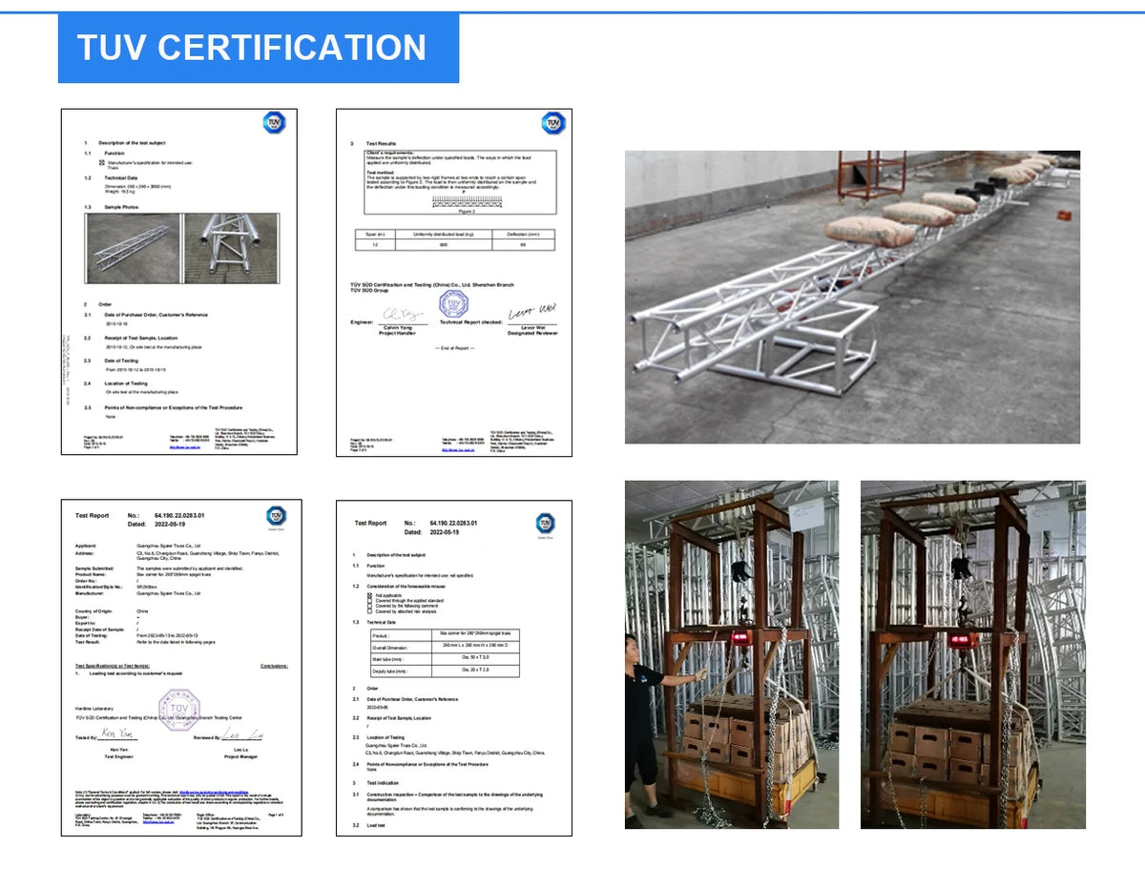The image size is (1145, 888).
Task: Click the TUV CERTIFICATION header banner
Action: coord(258,48)
